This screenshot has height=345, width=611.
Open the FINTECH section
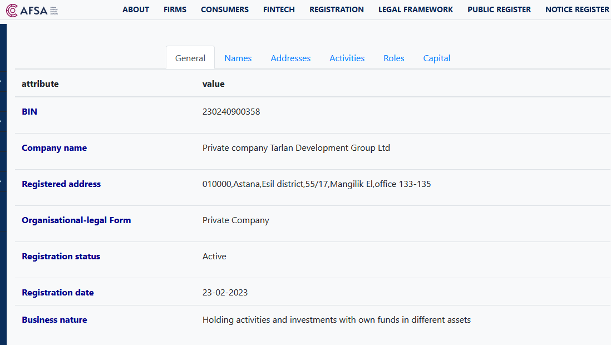279,9
